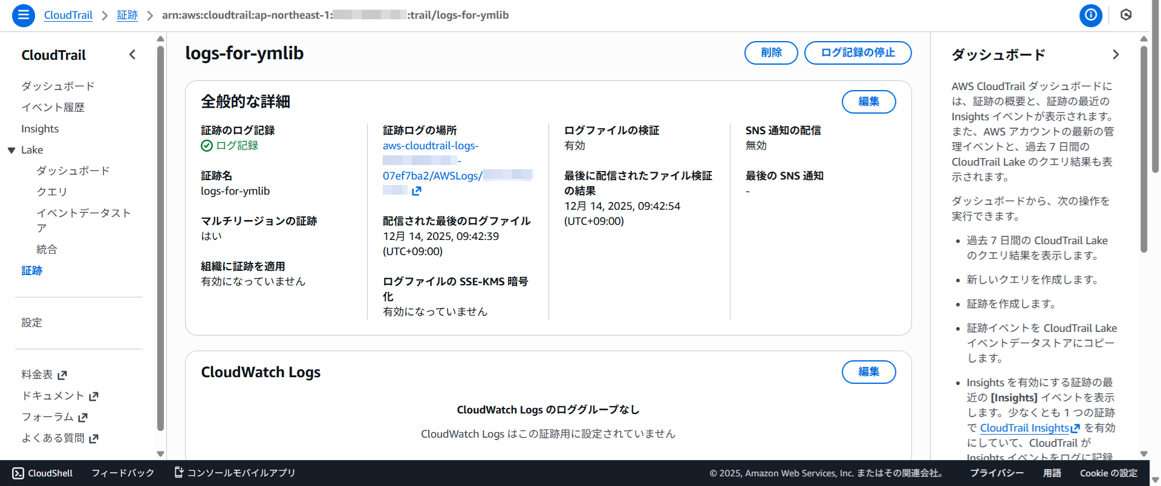Collapse the ダッシュボード help panel

pos(1116,55)
